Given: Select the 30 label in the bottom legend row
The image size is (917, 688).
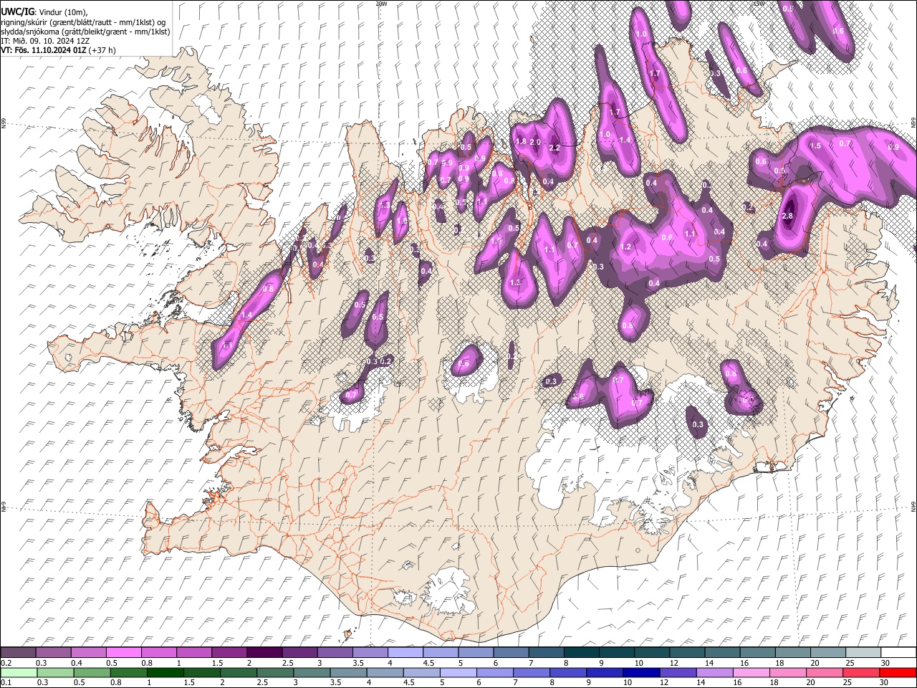Looking at the screenshot, I should click(x=885, y=683).
